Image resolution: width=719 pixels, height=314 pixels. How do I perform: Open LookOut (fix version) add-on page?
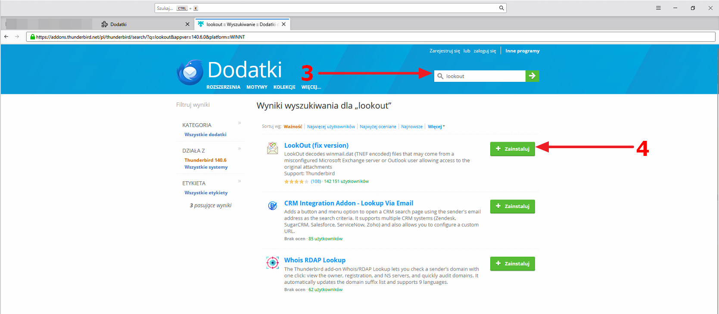(316, 146)
